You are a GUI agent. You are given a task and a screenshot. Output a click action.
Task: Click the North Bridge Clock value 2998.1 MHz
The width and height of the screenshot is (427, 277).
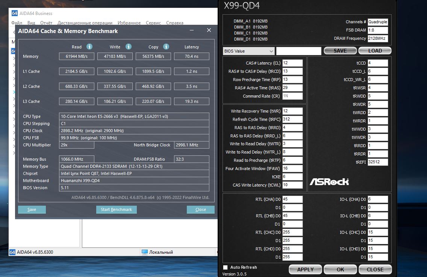pos(192,145)
